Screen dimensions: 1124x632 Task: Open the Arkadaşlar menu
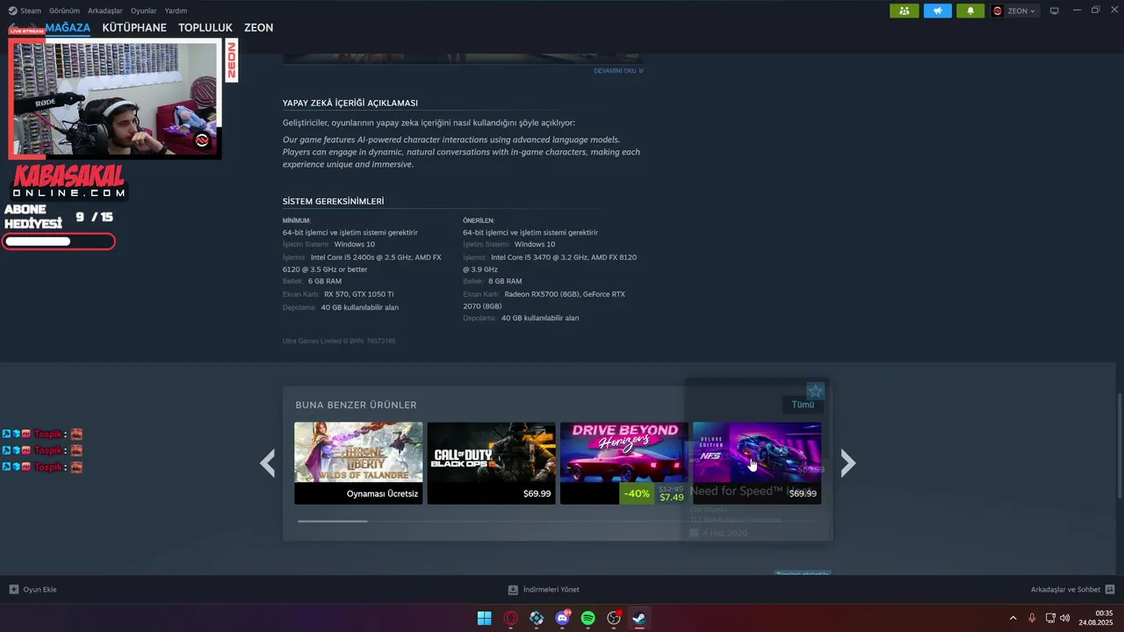click(105, 11)
